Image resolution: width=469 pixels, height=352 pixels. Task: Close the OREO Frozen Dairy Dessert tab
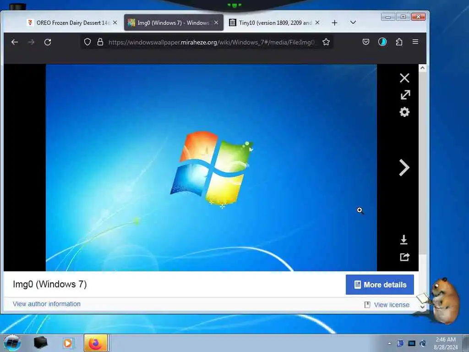[x=115, y=22]
